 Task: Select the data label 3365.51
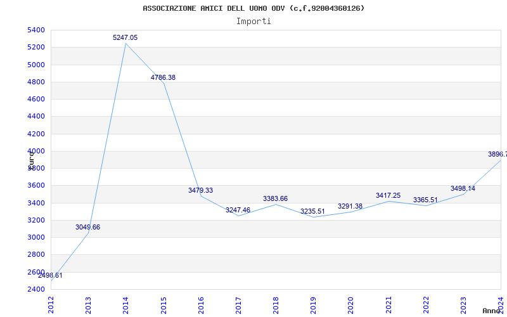pyautogui.click(x=425, y=200)
